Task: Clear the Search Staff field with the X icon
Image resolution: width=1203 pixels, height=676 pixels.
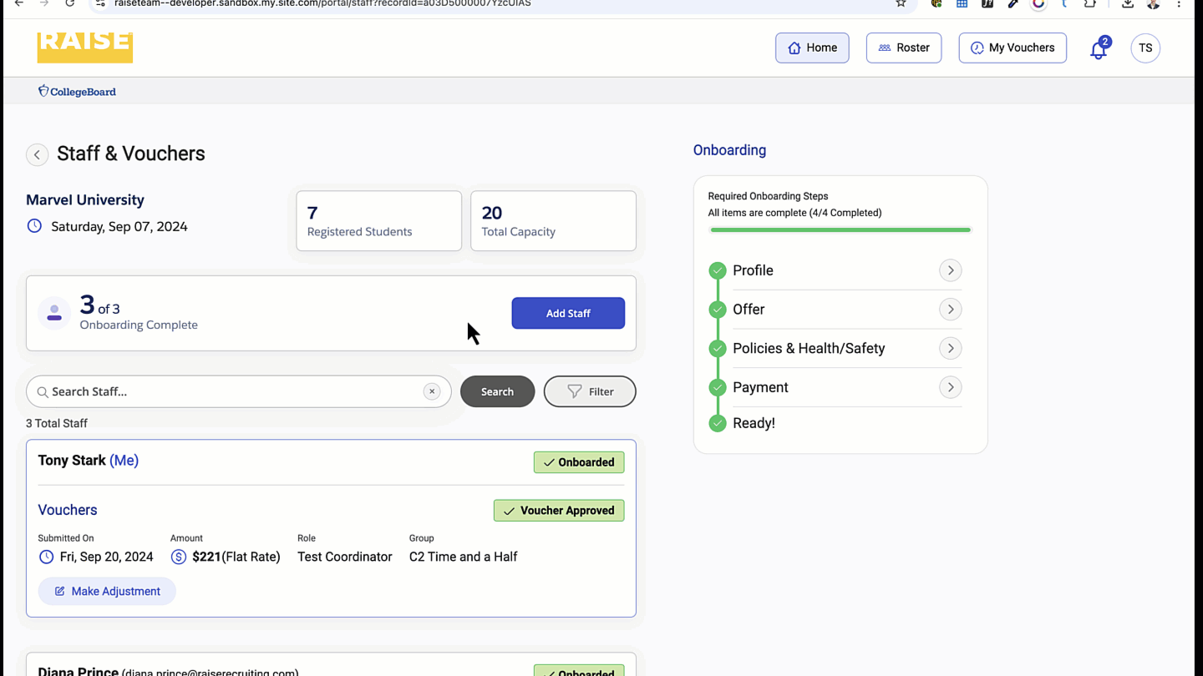Action: (x=432, y=391)
